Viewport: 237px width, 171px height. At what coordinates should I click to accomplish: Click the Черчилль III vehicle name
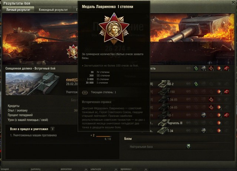175,123
